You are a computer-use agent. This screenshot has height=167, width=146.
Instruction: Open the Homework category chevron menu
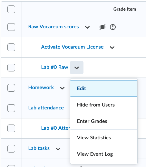62,88
